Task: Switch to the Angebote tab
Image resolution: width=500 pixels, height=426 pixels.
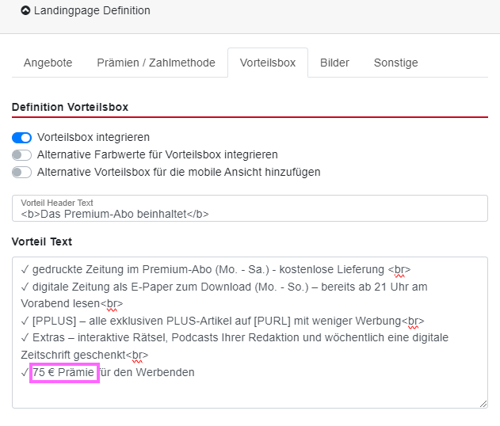Action: click(x=48, y=63)
